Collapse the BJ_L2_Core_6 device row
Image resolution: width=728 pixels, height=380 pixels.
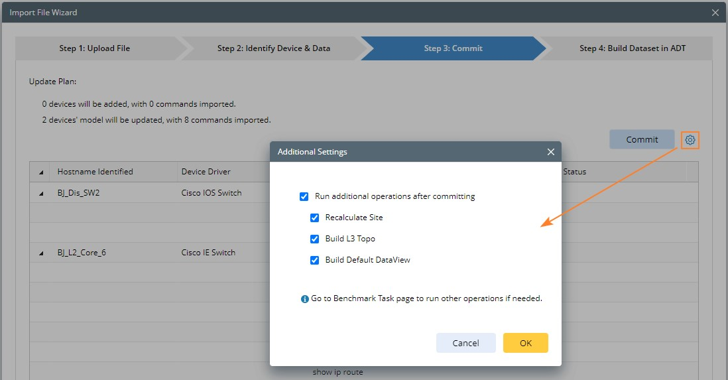click(41, 253)
